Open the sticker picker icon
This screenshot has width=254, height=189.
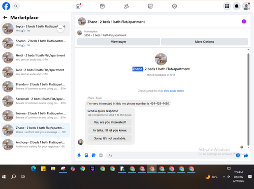coord(93,155)
